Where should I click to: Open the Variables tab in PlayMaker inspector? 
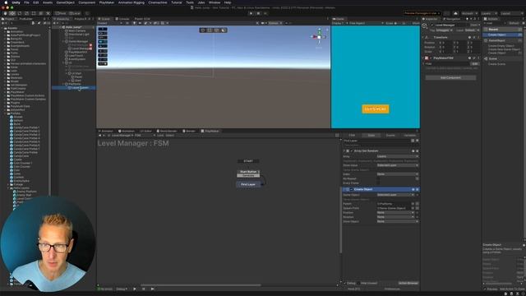[409, 135]
